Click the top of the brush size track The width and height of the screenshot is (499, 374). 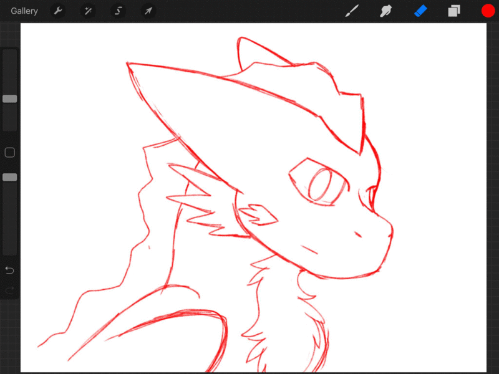coord(10,54)
